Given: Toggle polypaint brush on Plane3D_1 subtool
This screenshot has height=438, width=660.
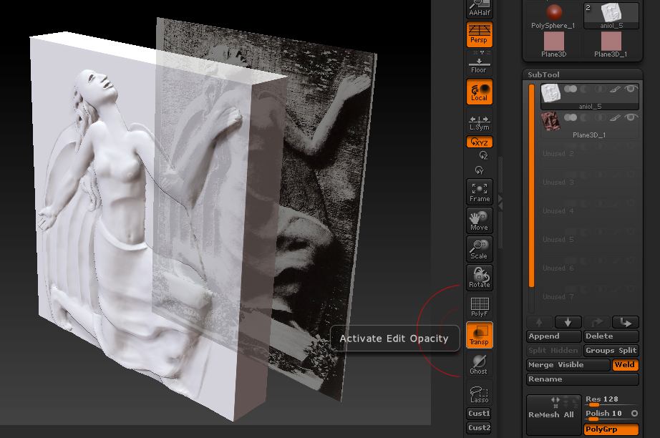Looking at the screenshot, I should click(615, 117).
